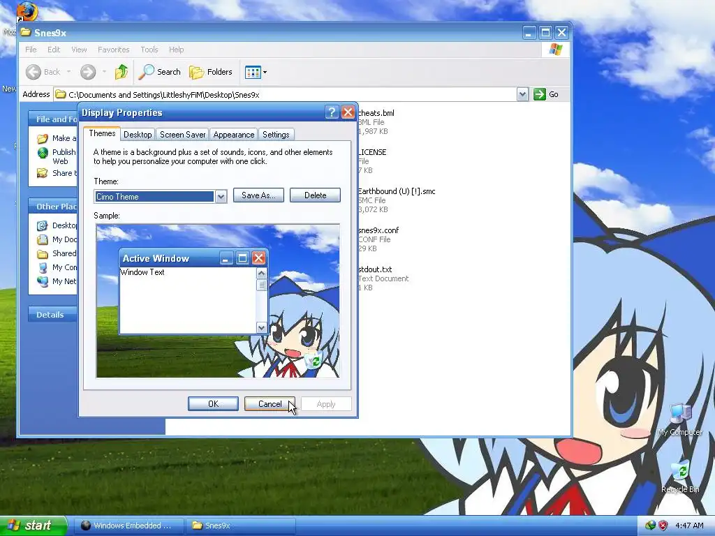Click OK in Display Properties

click(213, 404)
